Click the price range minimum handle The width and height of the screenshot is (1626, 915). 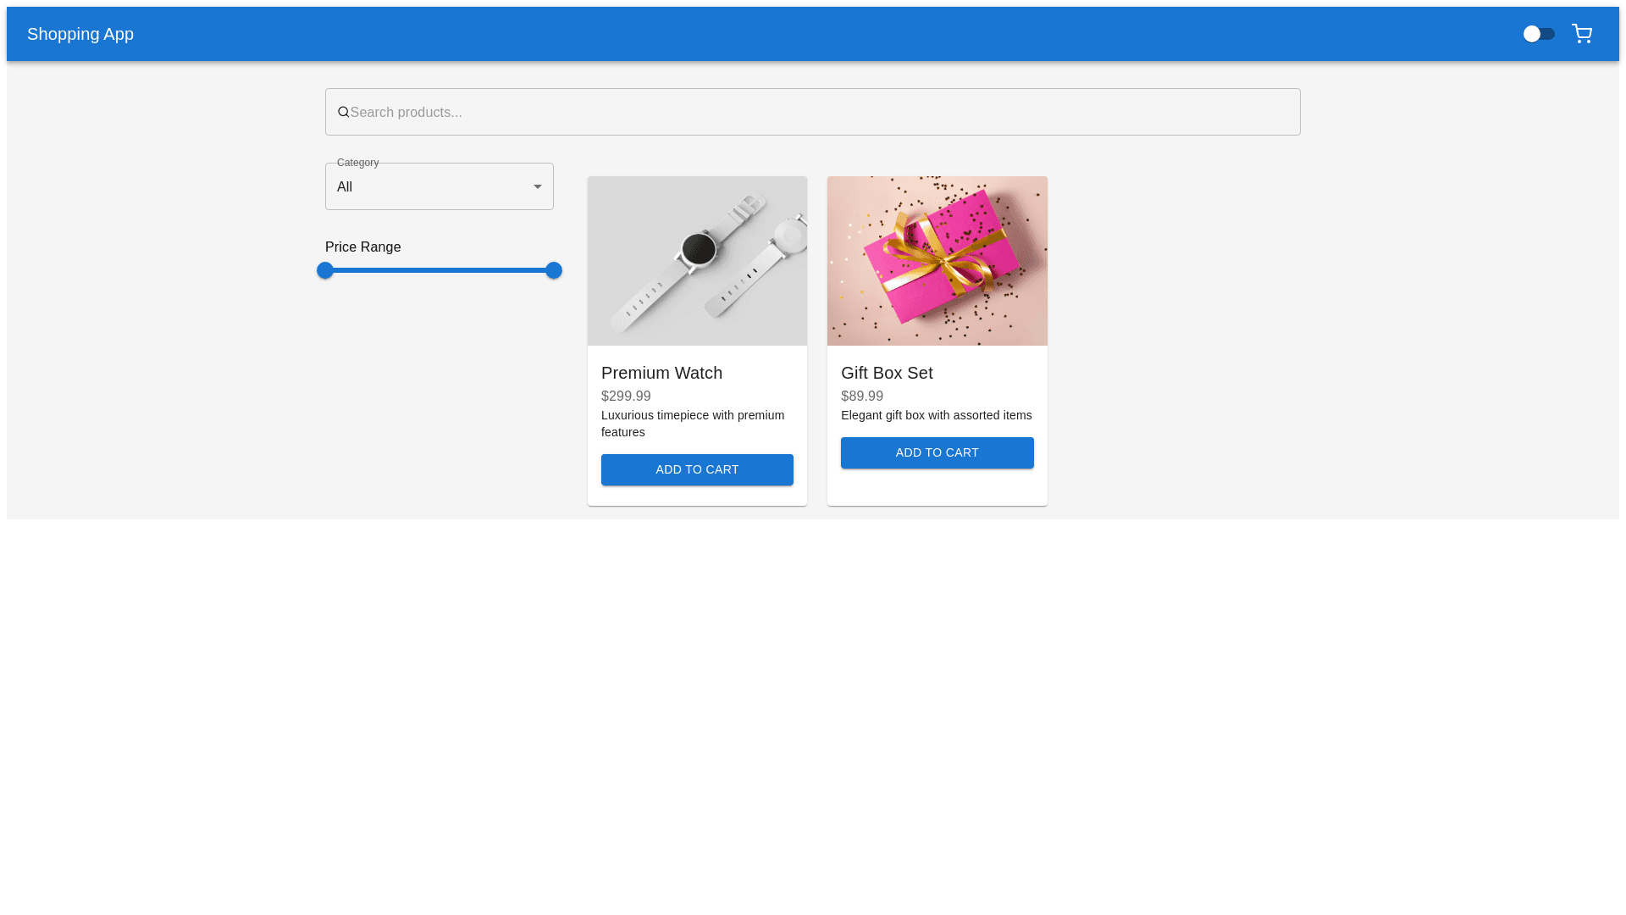pyautogui.click(x=325, y=270)
